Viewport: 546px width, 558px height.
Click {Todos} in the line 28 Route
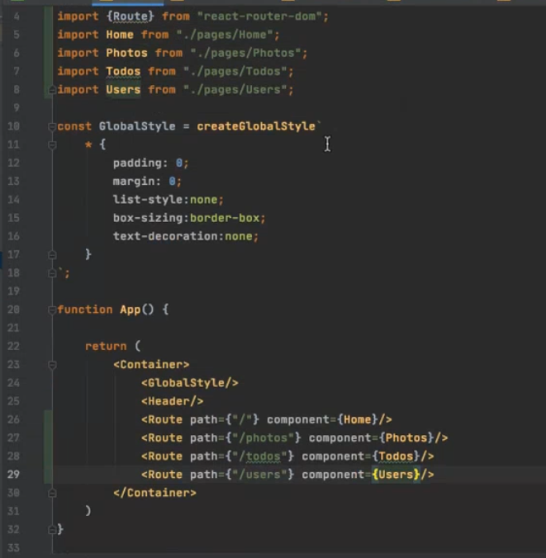(x=396, y=456)
